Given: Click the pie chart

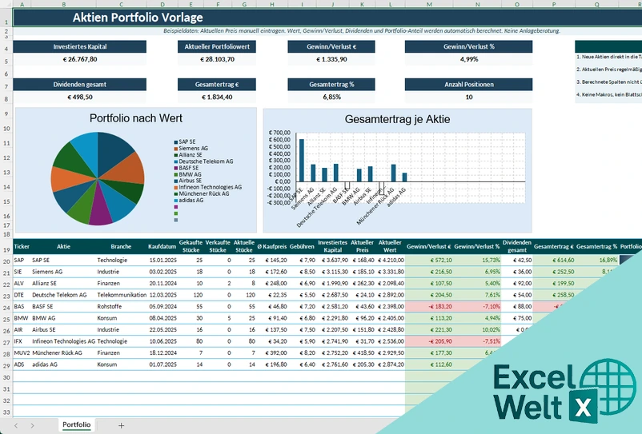Looking at the screenshot, I should click(98, 178).
